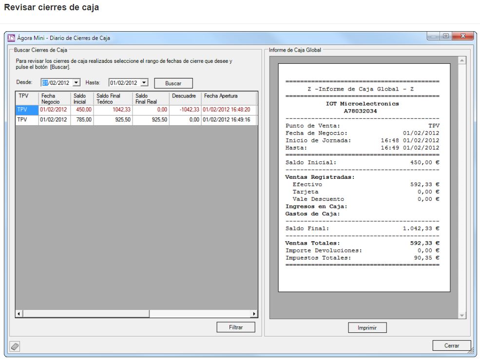Click the 01/02/2012 16:49:16 opening time cell
480x363 pixels.
coord(229,120)
